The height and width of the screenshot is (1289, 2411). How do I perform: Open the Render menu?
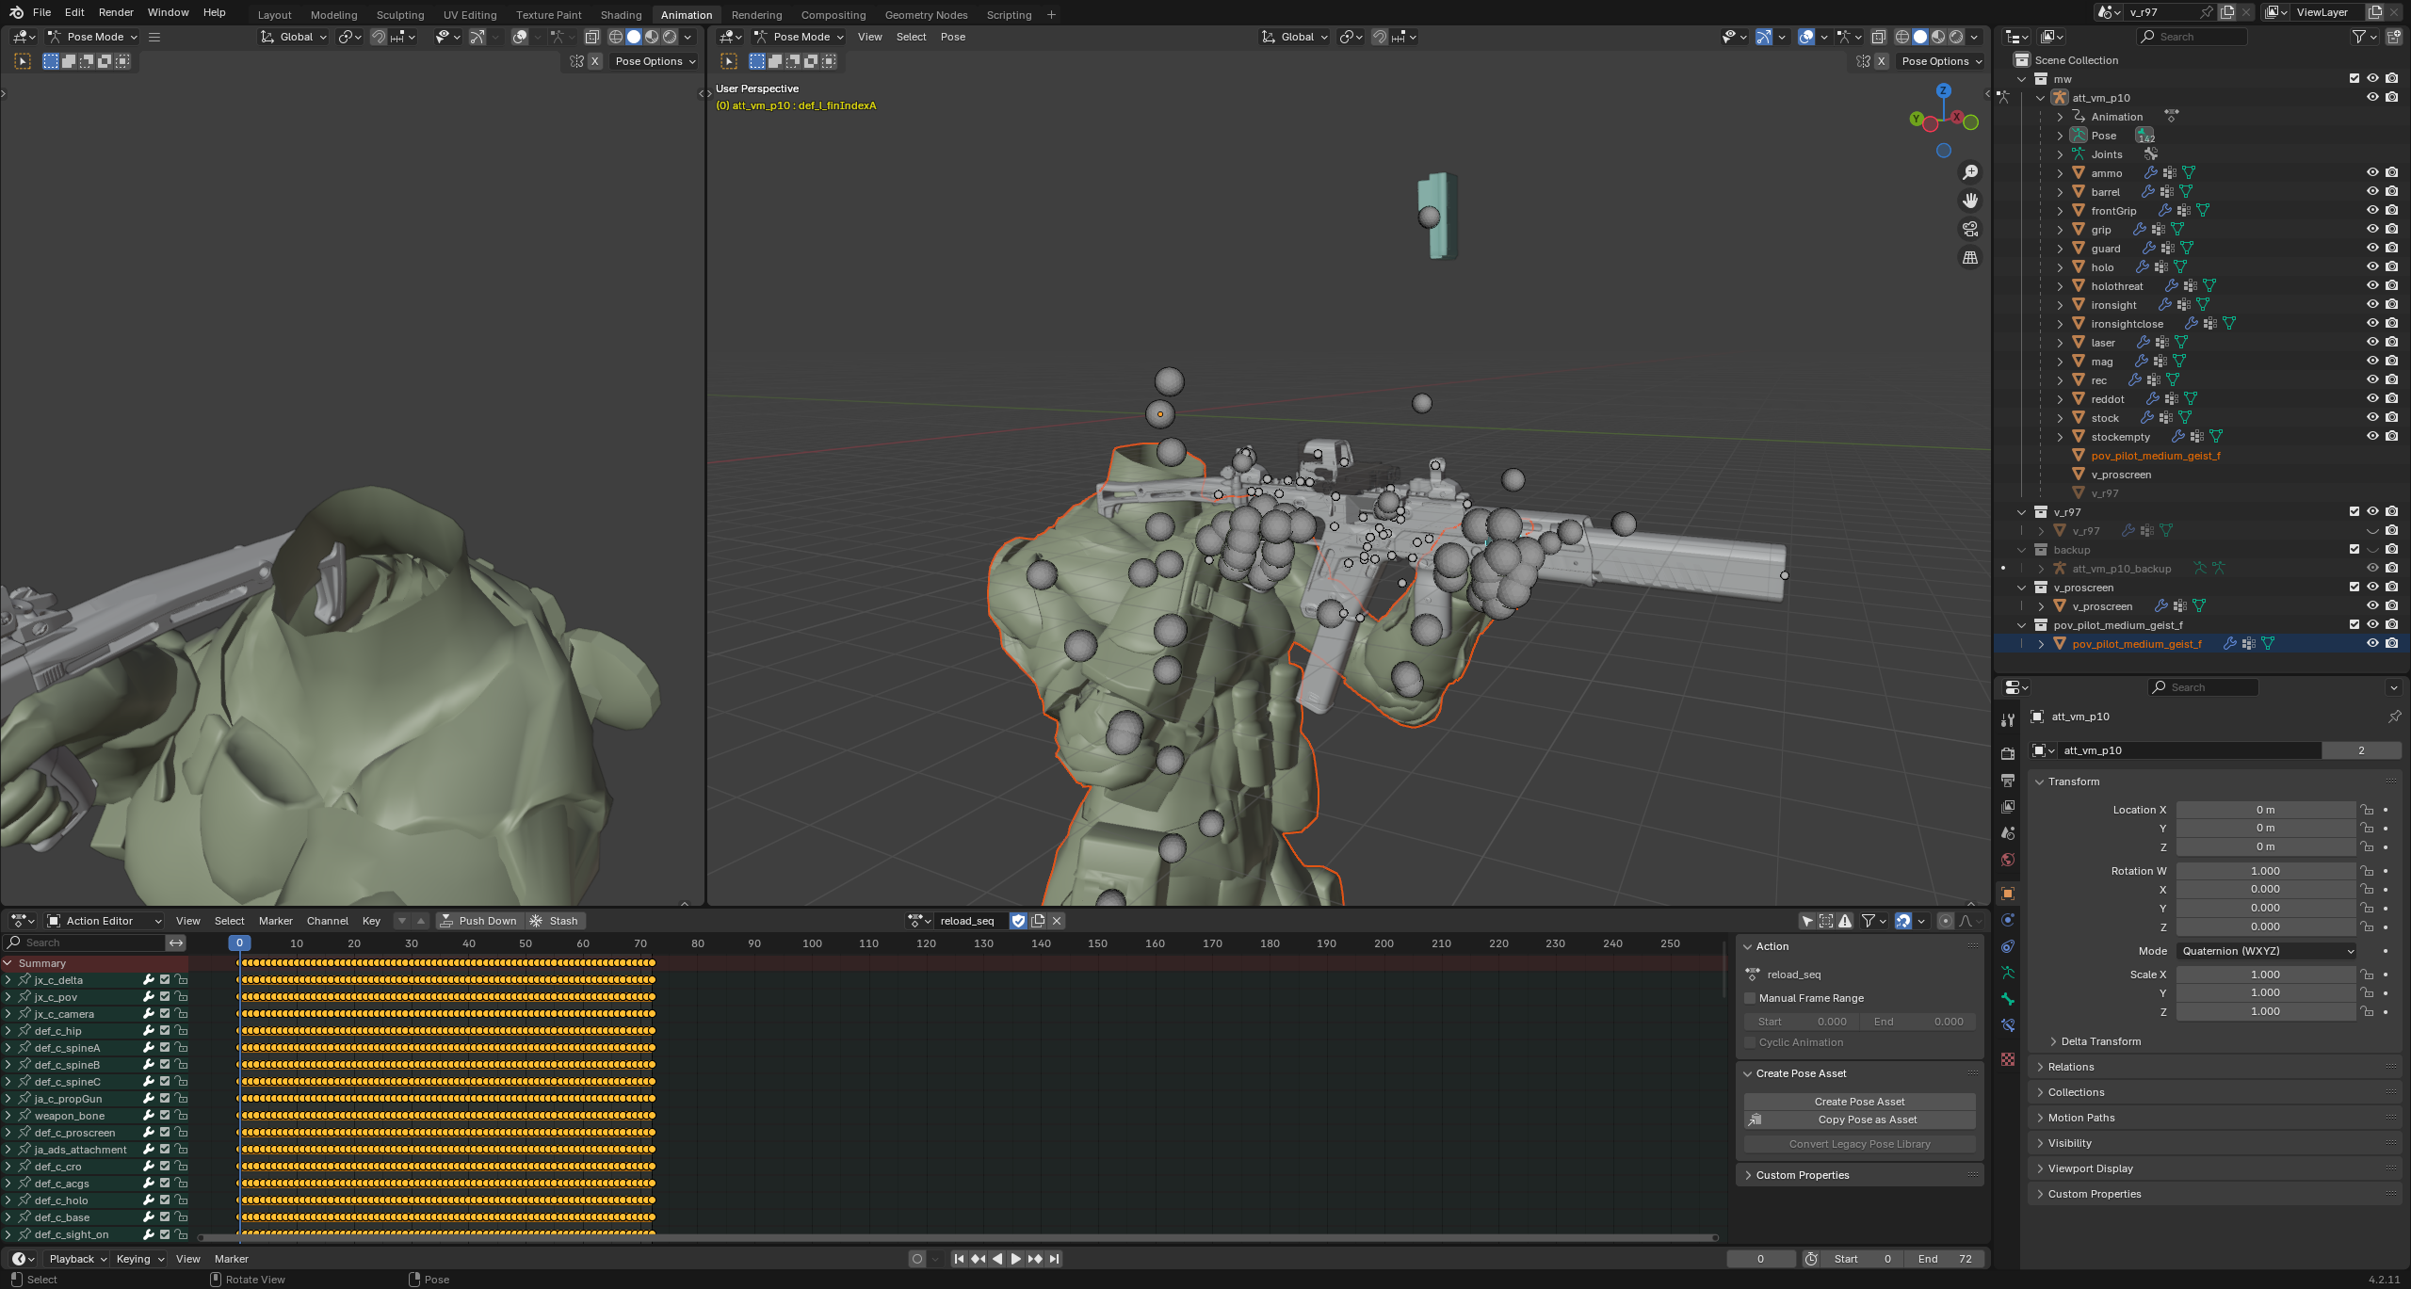click(x=116, y=12)
